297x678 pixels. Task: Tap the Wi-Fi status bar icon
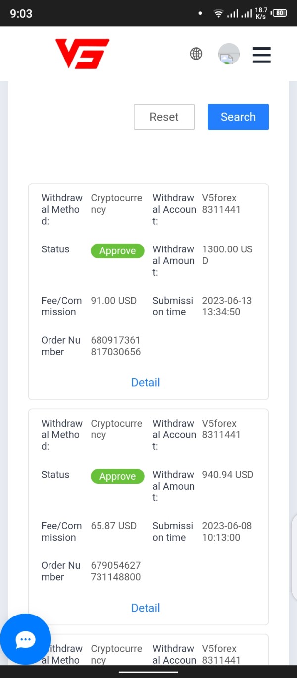(x=218, y=13)
